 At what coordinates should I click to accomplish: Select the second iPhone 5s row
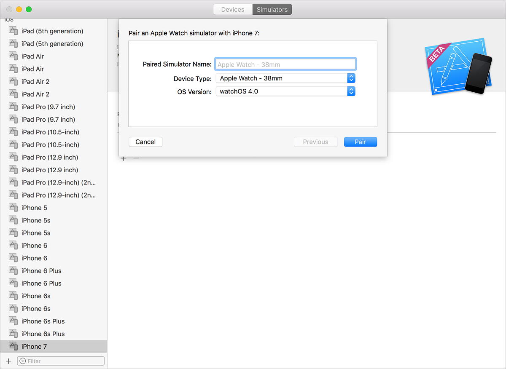click(x=54, y=233)
